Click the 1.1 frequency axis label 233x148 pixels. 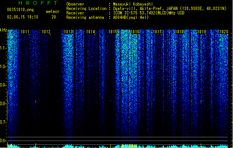(3, 48)
